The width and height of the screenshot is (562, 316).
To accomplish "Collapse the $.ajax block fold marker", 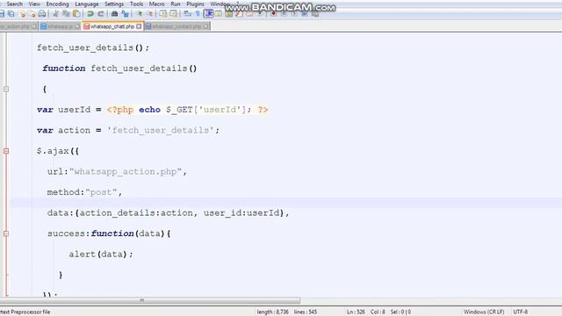I will (x=6, y=151).
